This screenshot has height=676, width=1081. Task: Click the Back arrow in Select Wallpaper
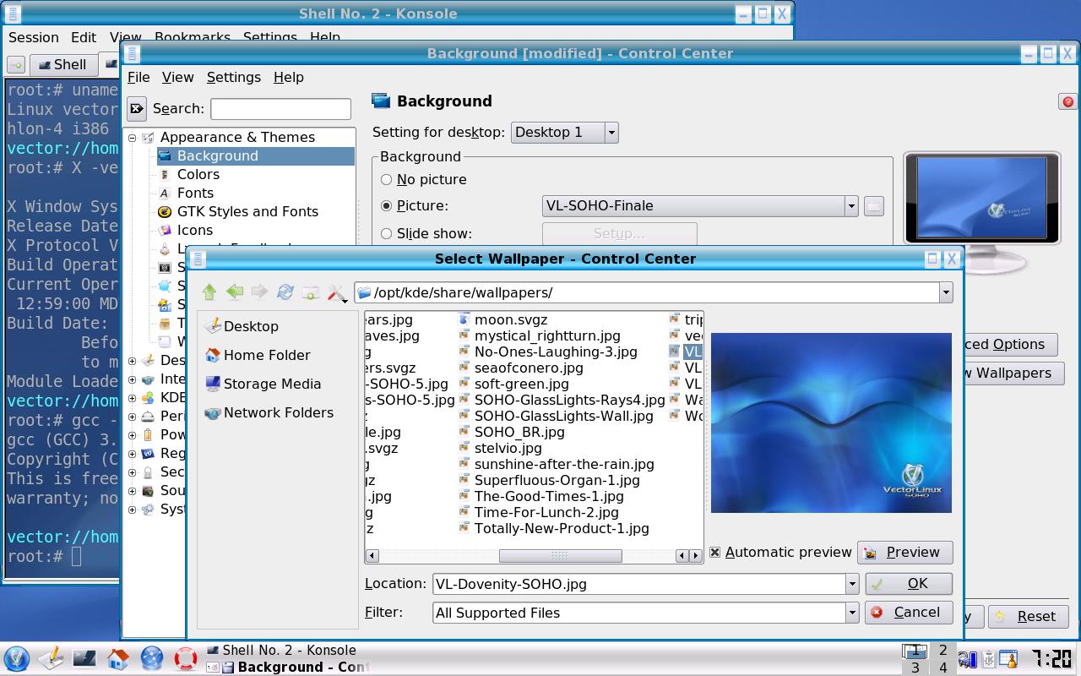pyautogui.click(x=235, y=292)
